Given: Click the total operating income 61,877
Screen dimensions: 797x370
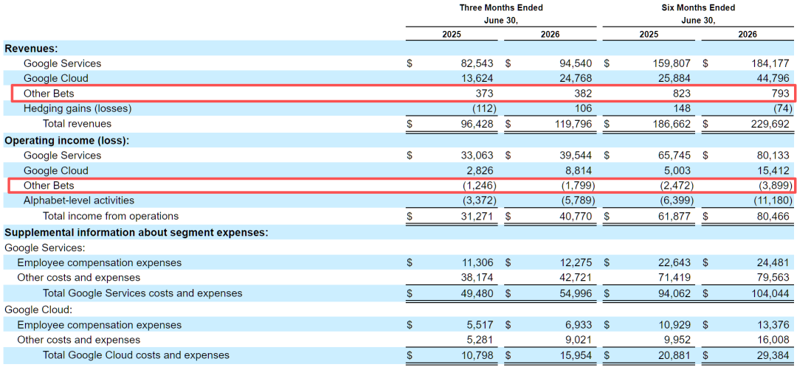Looking at the screenshot, I should 674,216.
